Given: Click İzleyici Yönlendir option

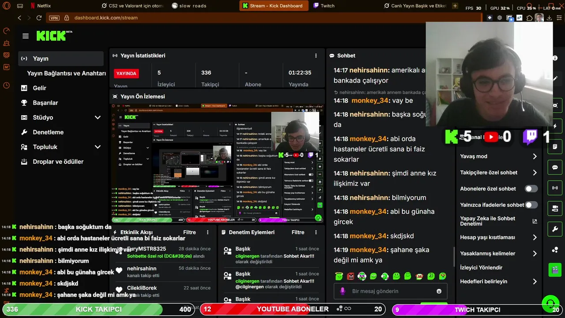Looking at the screenshot, I should 481,268.
